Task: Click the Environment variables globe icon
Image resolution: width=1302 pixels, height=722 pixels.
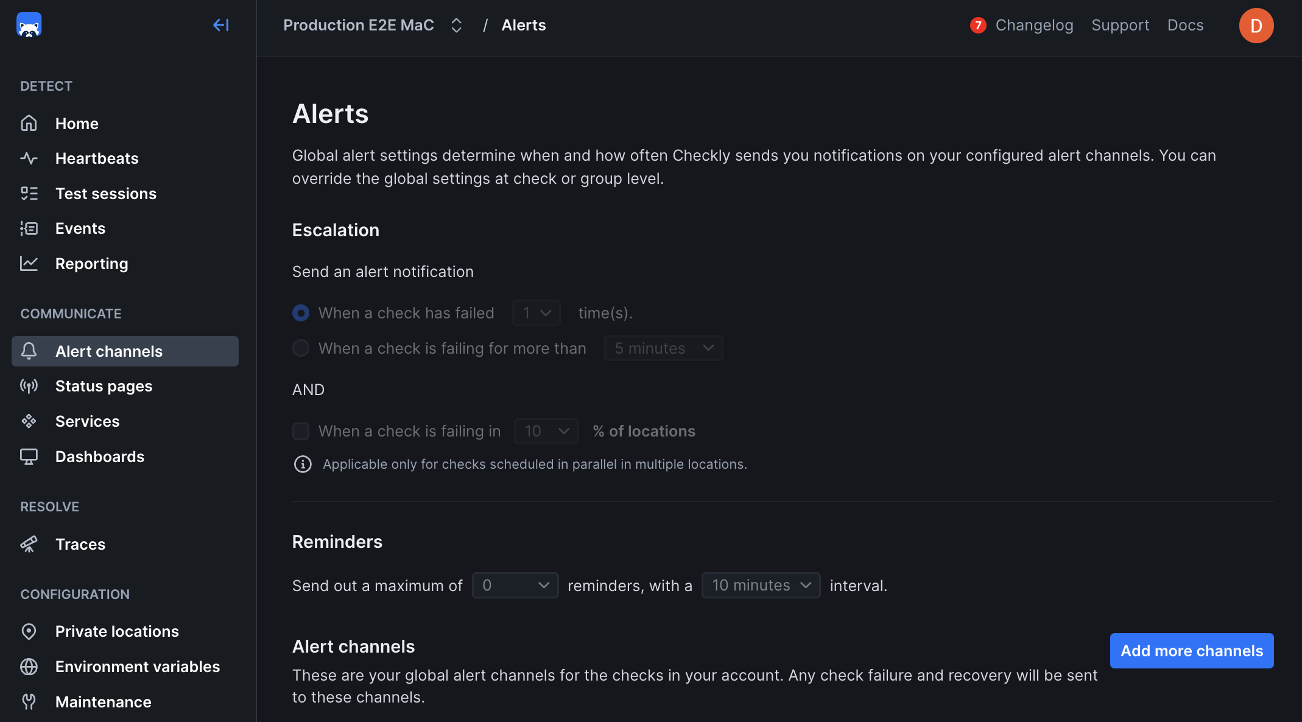Action: point(29,667)
